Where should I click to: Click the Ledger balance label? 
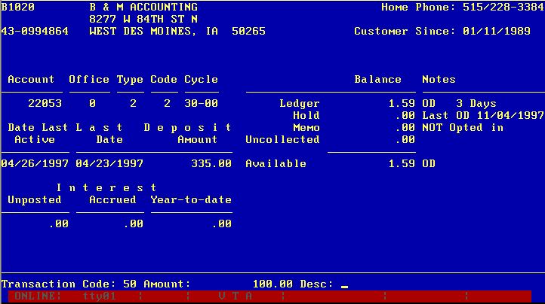tap(300, 104)
